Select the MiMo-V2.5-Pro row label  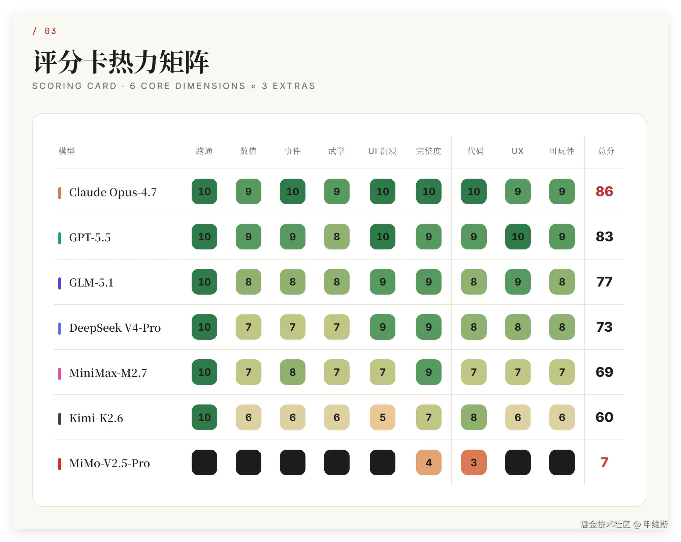click(109, 463)
